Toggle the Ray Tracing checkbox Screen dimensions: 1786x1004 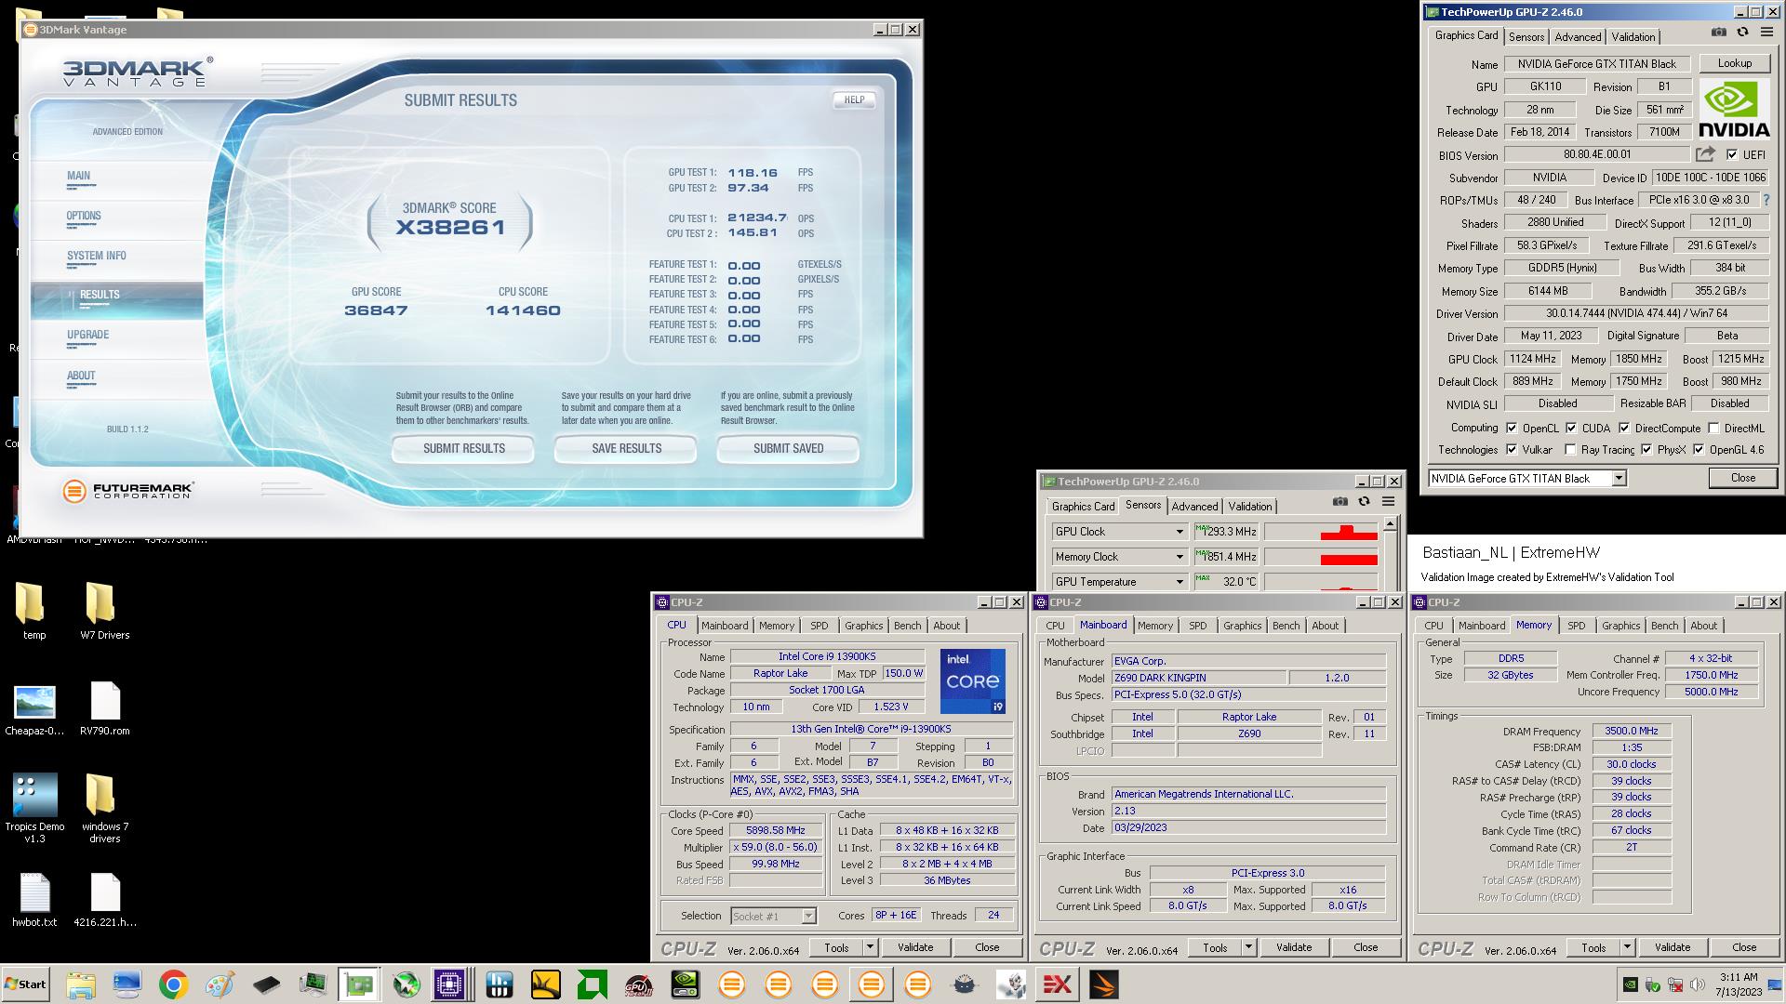(x=1571, y=450)
